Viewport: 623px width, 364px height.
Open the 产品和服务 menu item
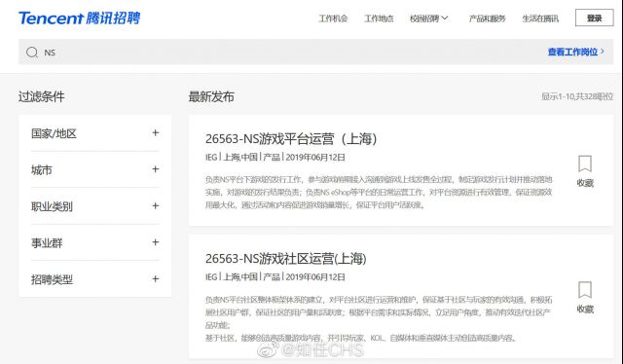click(487, 18)
